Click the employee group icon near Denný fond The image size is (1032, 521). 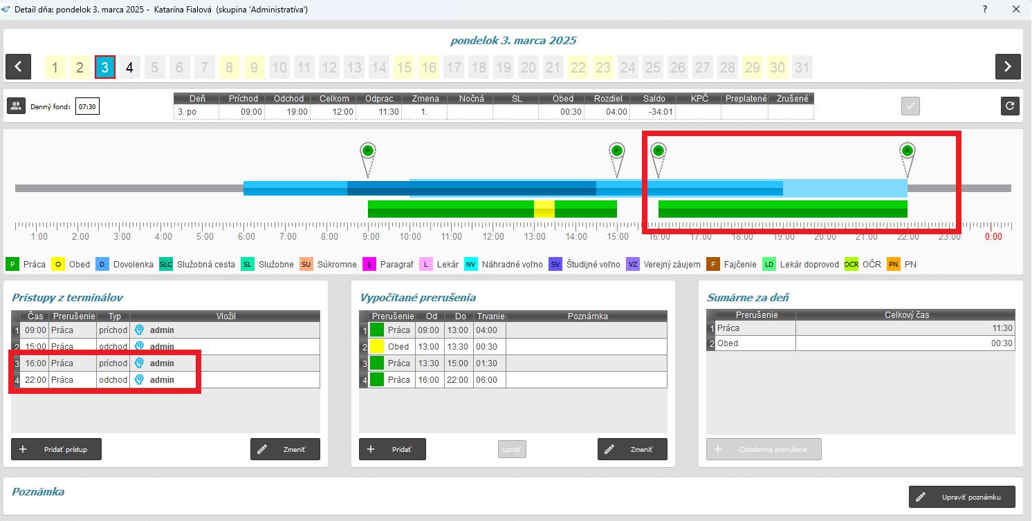point(16,106)
